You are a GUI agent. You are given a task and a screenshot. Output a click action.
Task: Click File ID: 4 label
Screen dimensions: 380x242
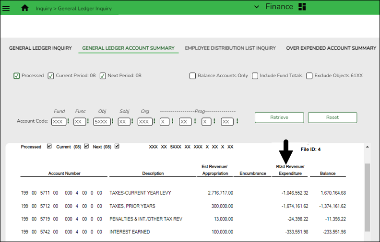click(310, 150)
